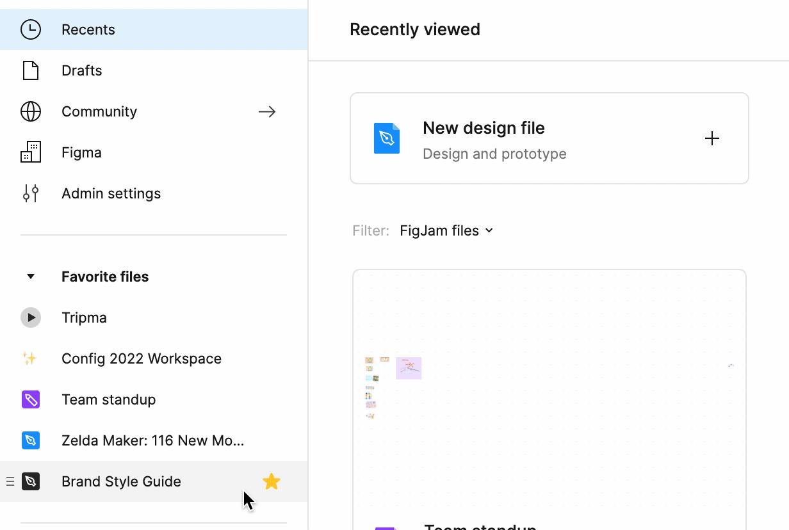Click the Figma building icon
This screenshot has height=530, width=789.
30,152
